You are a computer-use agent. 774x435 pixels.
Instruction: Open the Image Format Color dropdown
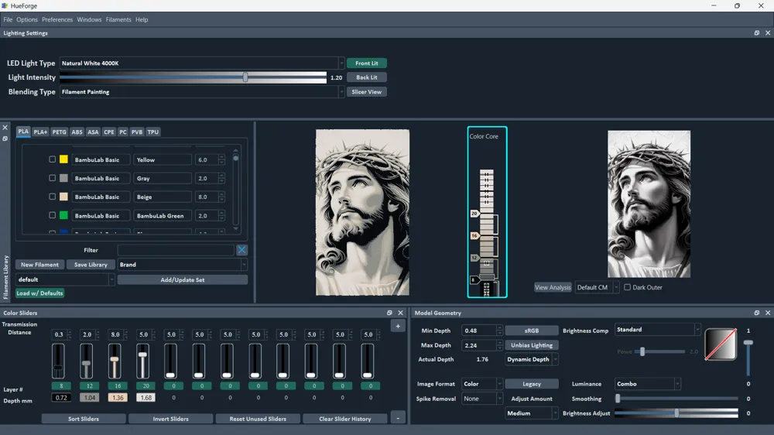coord(481,384)
